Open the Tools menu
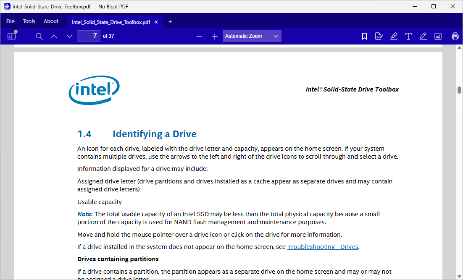Screen dimensions: 463x280 (29, 21)
